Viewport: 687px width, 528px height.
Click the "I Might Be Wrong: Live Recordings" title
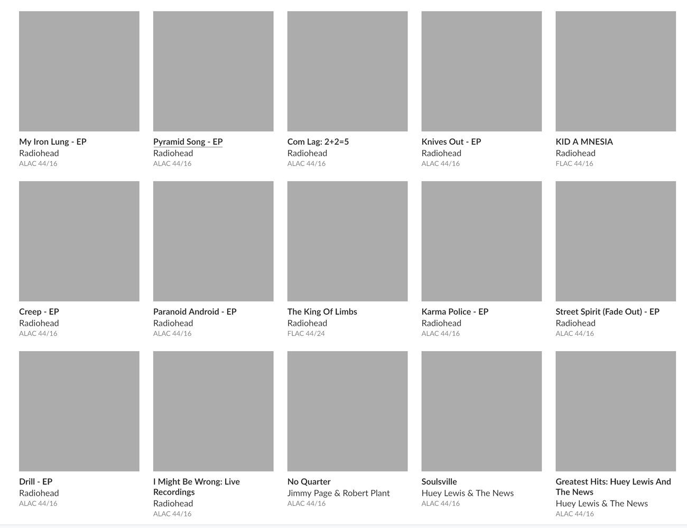point(197,487)
